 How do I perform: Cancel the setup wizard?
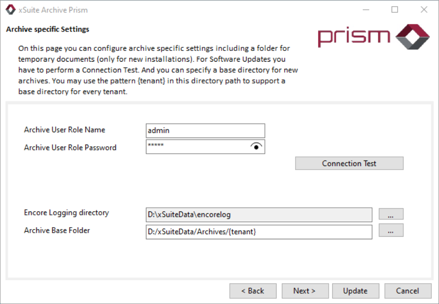pyautogui.click(x=407, y=291)
